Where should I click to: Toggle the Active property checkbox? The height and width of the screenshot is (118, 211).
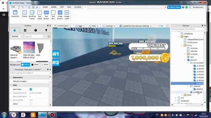(x=31, y=104)
